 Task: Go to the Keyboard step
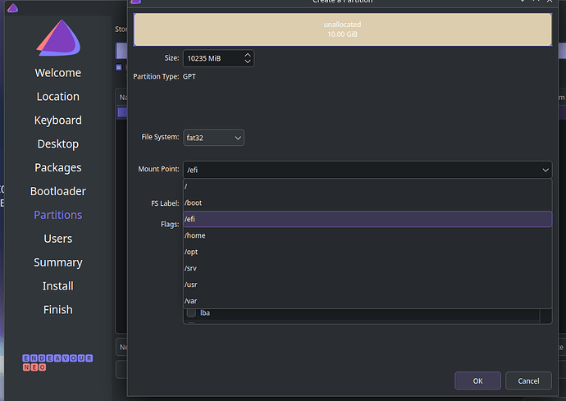[58, 121]
